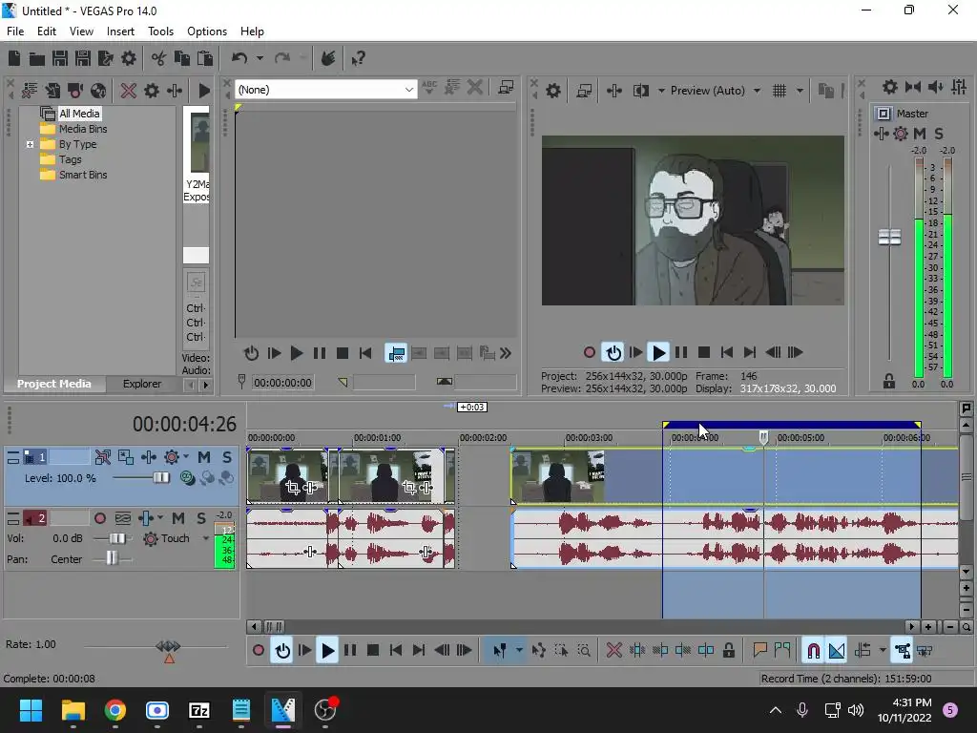Mute audio track 2 with M button
This screenshot has height=733, width=977.
(178, 518)
